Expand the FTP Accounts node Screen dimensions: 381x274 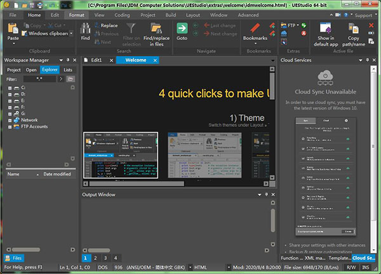coord(10,127)
